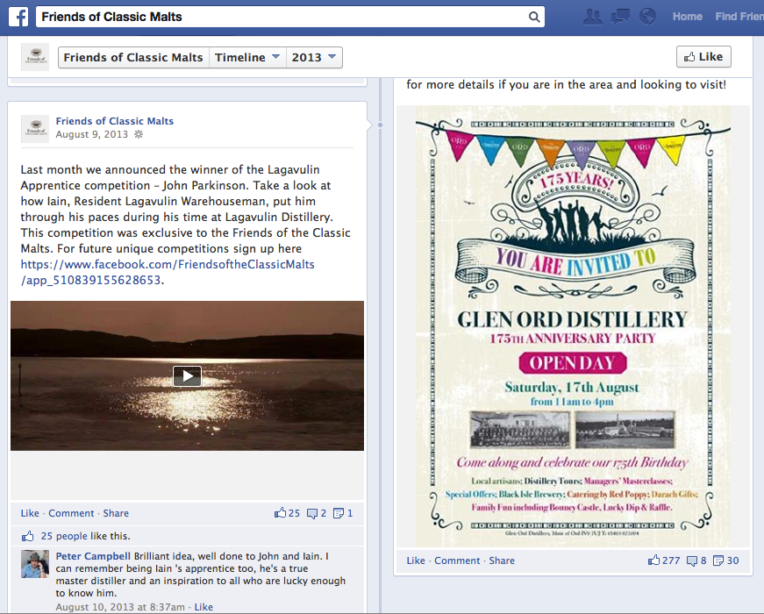
Task: Click the Facebook logo icon
Action: coord(18,17)
